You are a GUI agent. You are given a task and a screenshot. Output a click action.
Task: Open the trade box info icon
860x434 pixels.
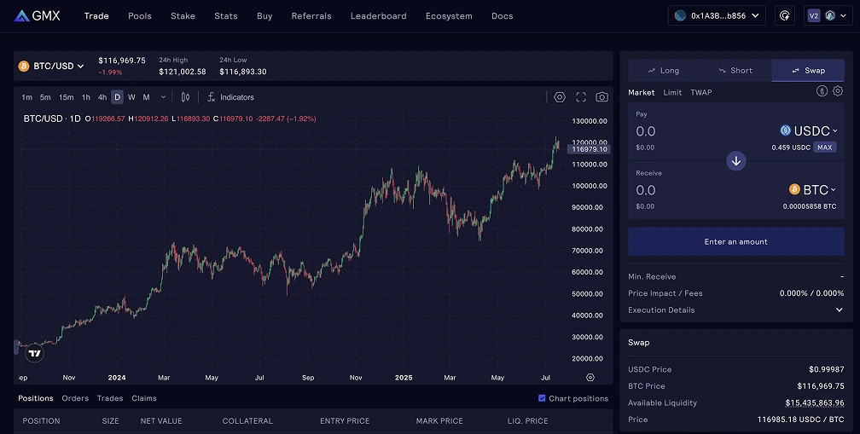coord(822,91)
